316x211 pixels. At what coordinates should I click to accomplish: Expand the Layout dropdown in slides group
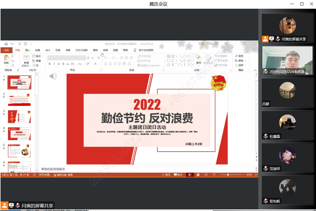pyautogui.click(x=38, y=56)
